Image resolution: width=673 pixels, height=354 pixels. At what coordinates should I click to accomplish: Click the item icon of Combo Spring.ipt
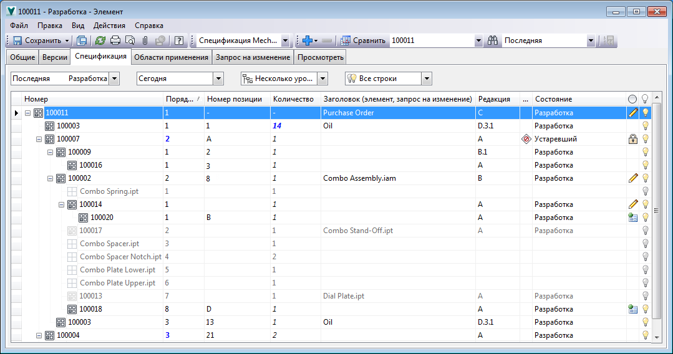click(72, 191)
